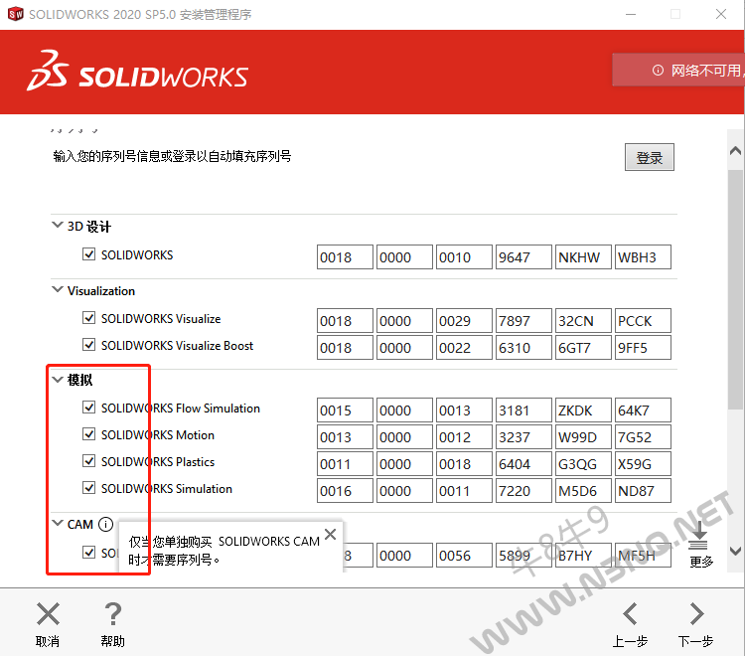Click the Cancel (取消) X icon
Image resolution: width=745 pixels, height=656 pixels.
click(x=48, y=613)
